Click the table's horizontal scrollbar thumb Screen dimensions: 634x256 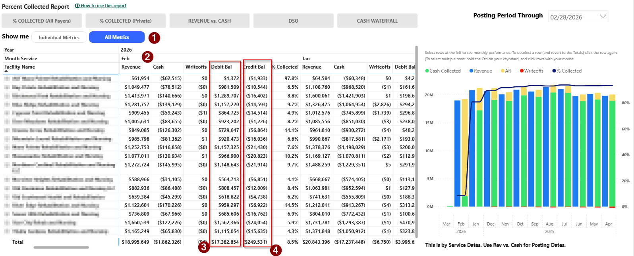coord(61,248)
